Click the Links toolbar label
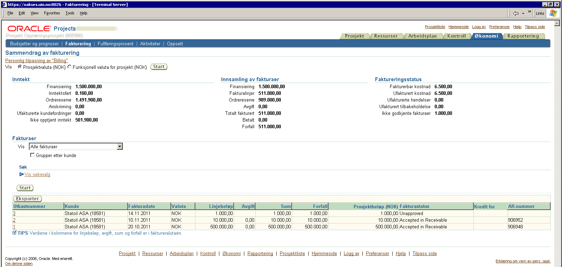This screenshot has width=562, height=267. pyautogui.click(x=540, y=13)
